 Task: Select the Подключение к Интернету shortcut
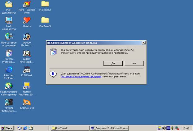[9, 89]
